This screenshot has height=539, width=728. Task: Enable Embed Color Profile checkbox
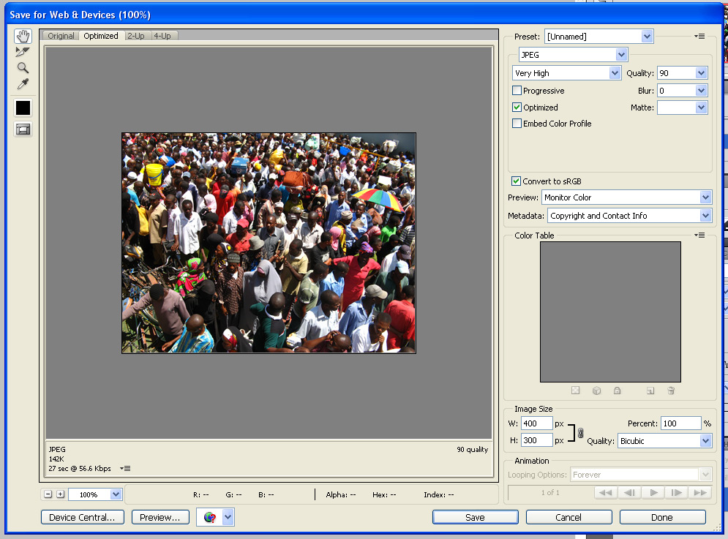click(x=517, y=124)
